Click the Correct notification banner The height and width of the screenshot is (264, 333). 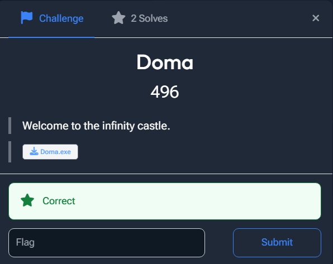tap(165, 201)
